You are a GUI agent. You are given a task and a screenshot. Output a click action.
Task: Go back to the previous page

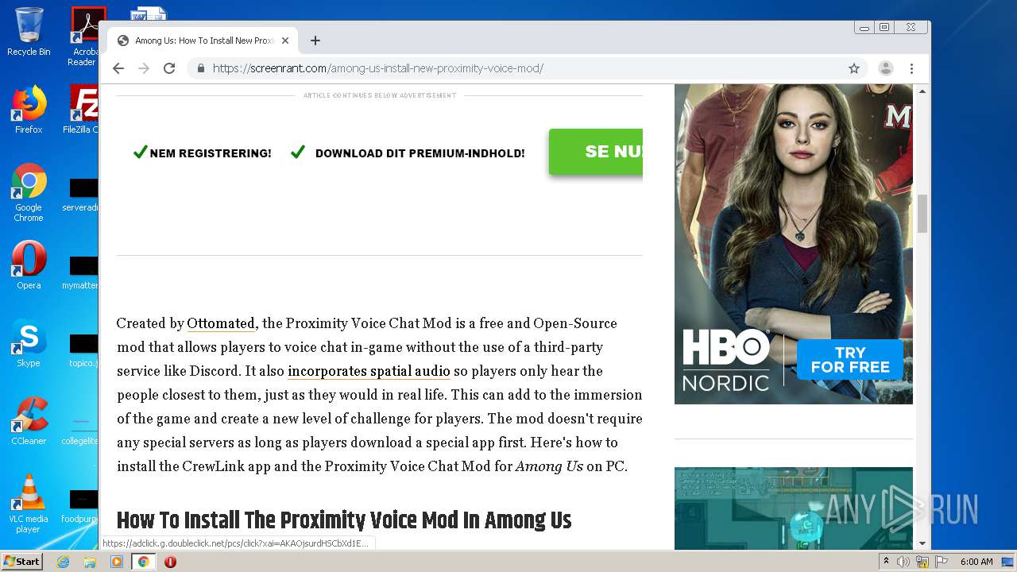pos(118,68)
